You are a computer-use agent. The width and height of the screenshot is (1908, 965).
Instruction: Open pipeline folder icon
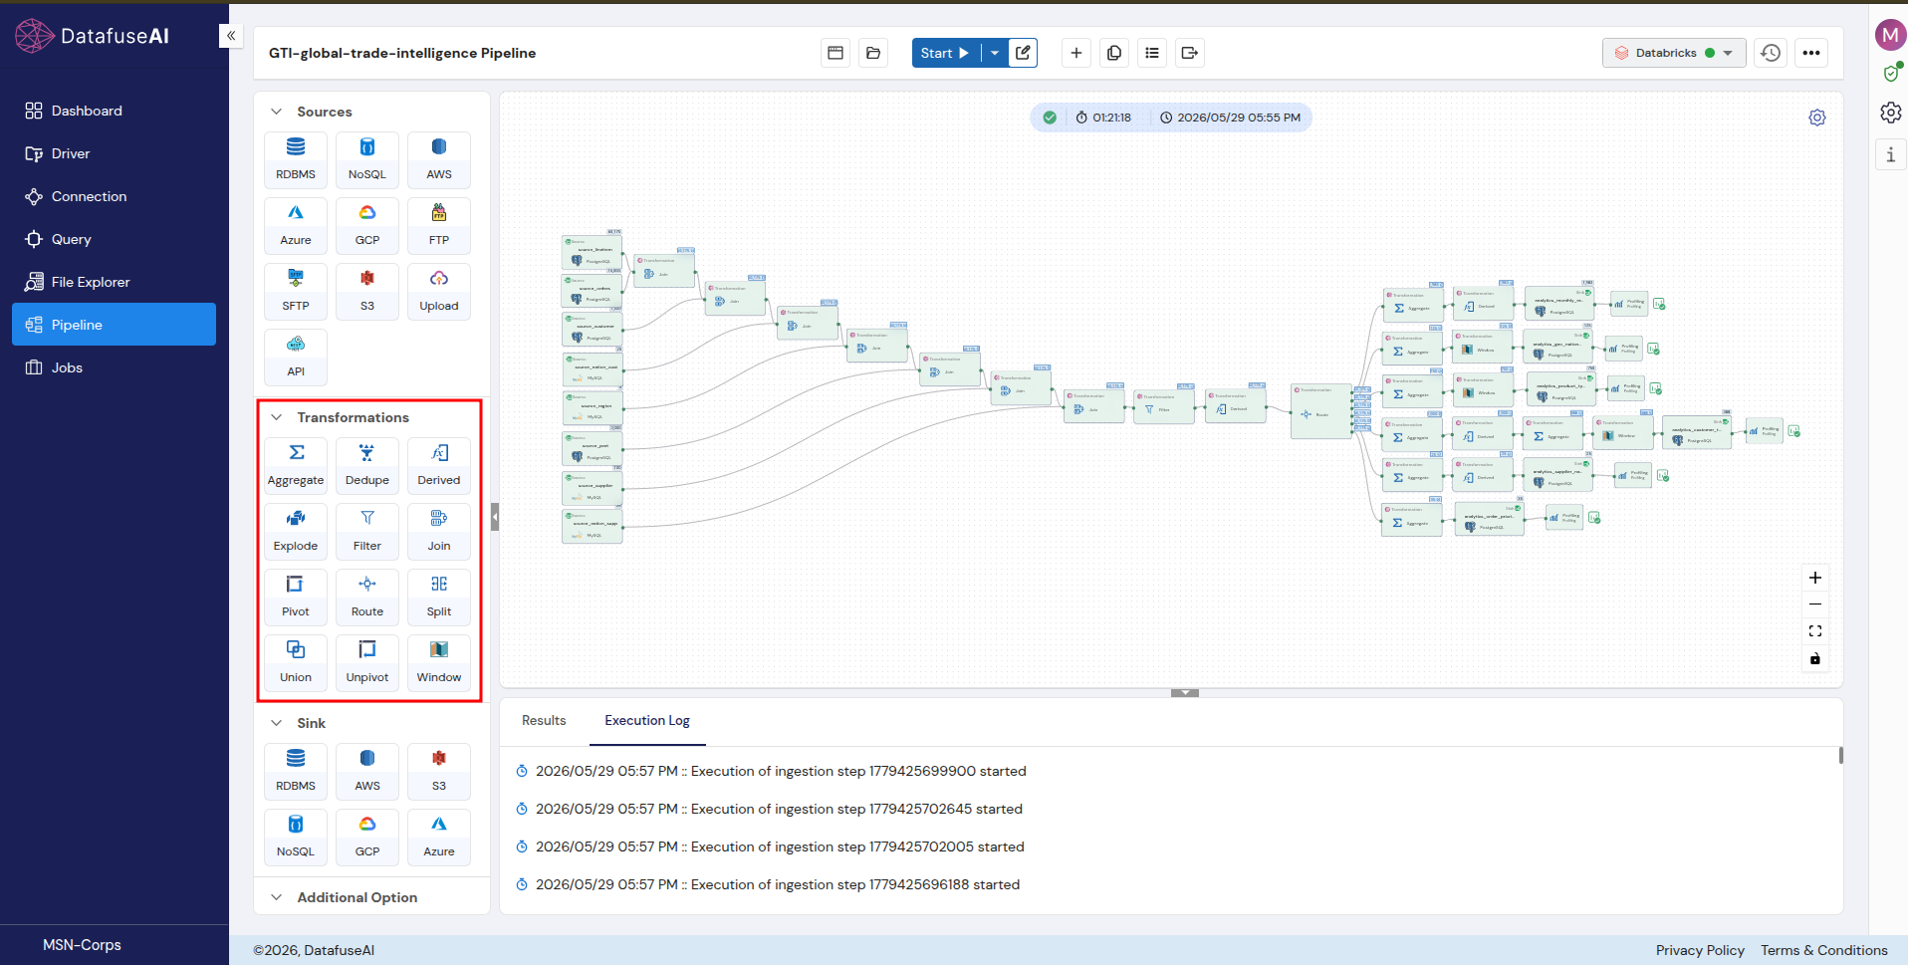coord(873,53)
